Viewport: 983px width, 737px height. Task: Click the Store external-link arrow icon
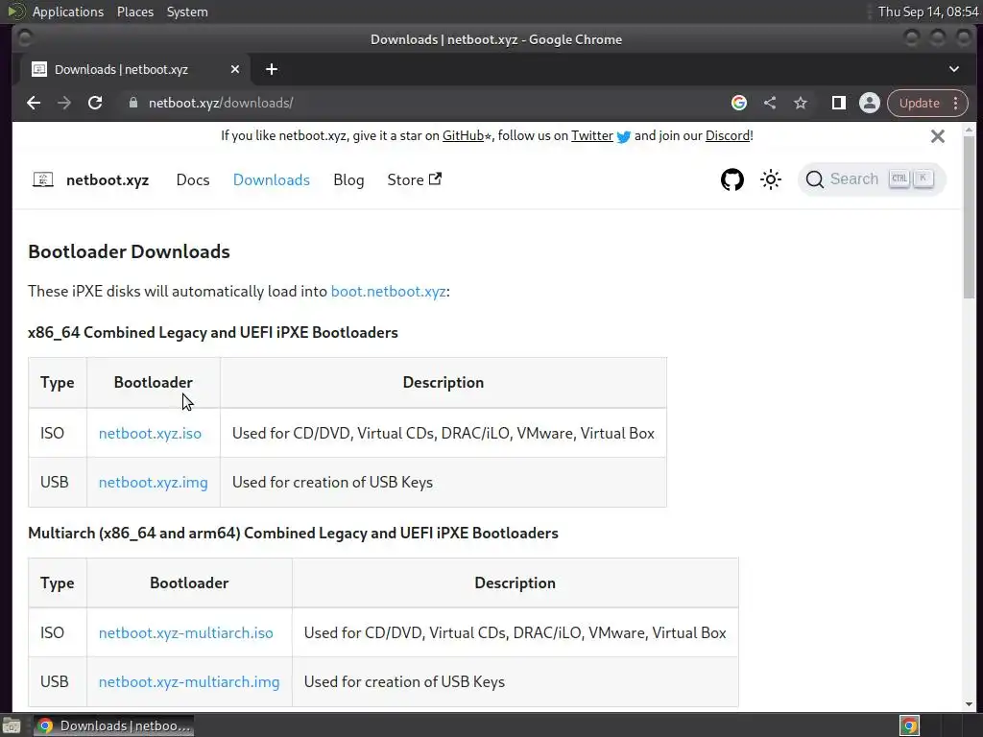(x=435, y=178)
